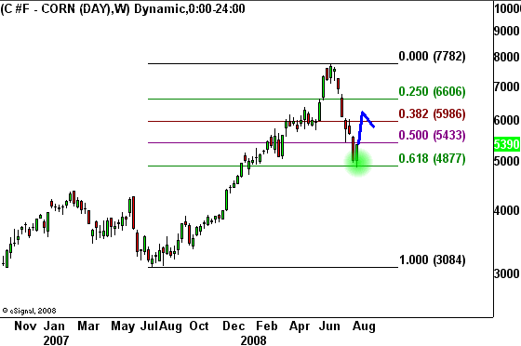521x346 pixels.
Task: Click the current price tag 5390
Action: click(x=507, y=144)
